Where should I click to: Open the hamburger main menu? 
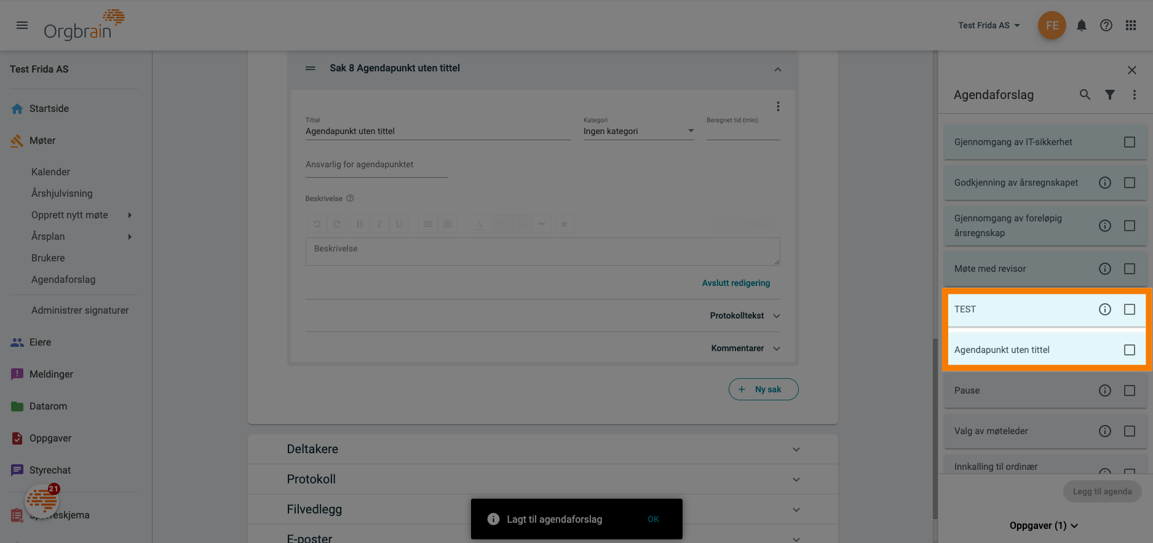click(22, 25)
